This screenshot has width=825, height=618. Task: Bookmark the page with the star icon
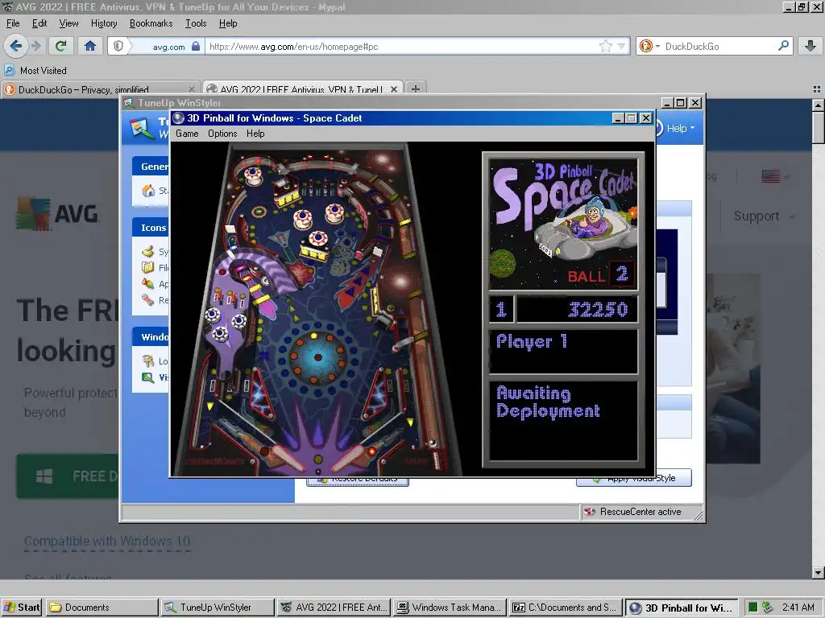click(x=606, y=46)
